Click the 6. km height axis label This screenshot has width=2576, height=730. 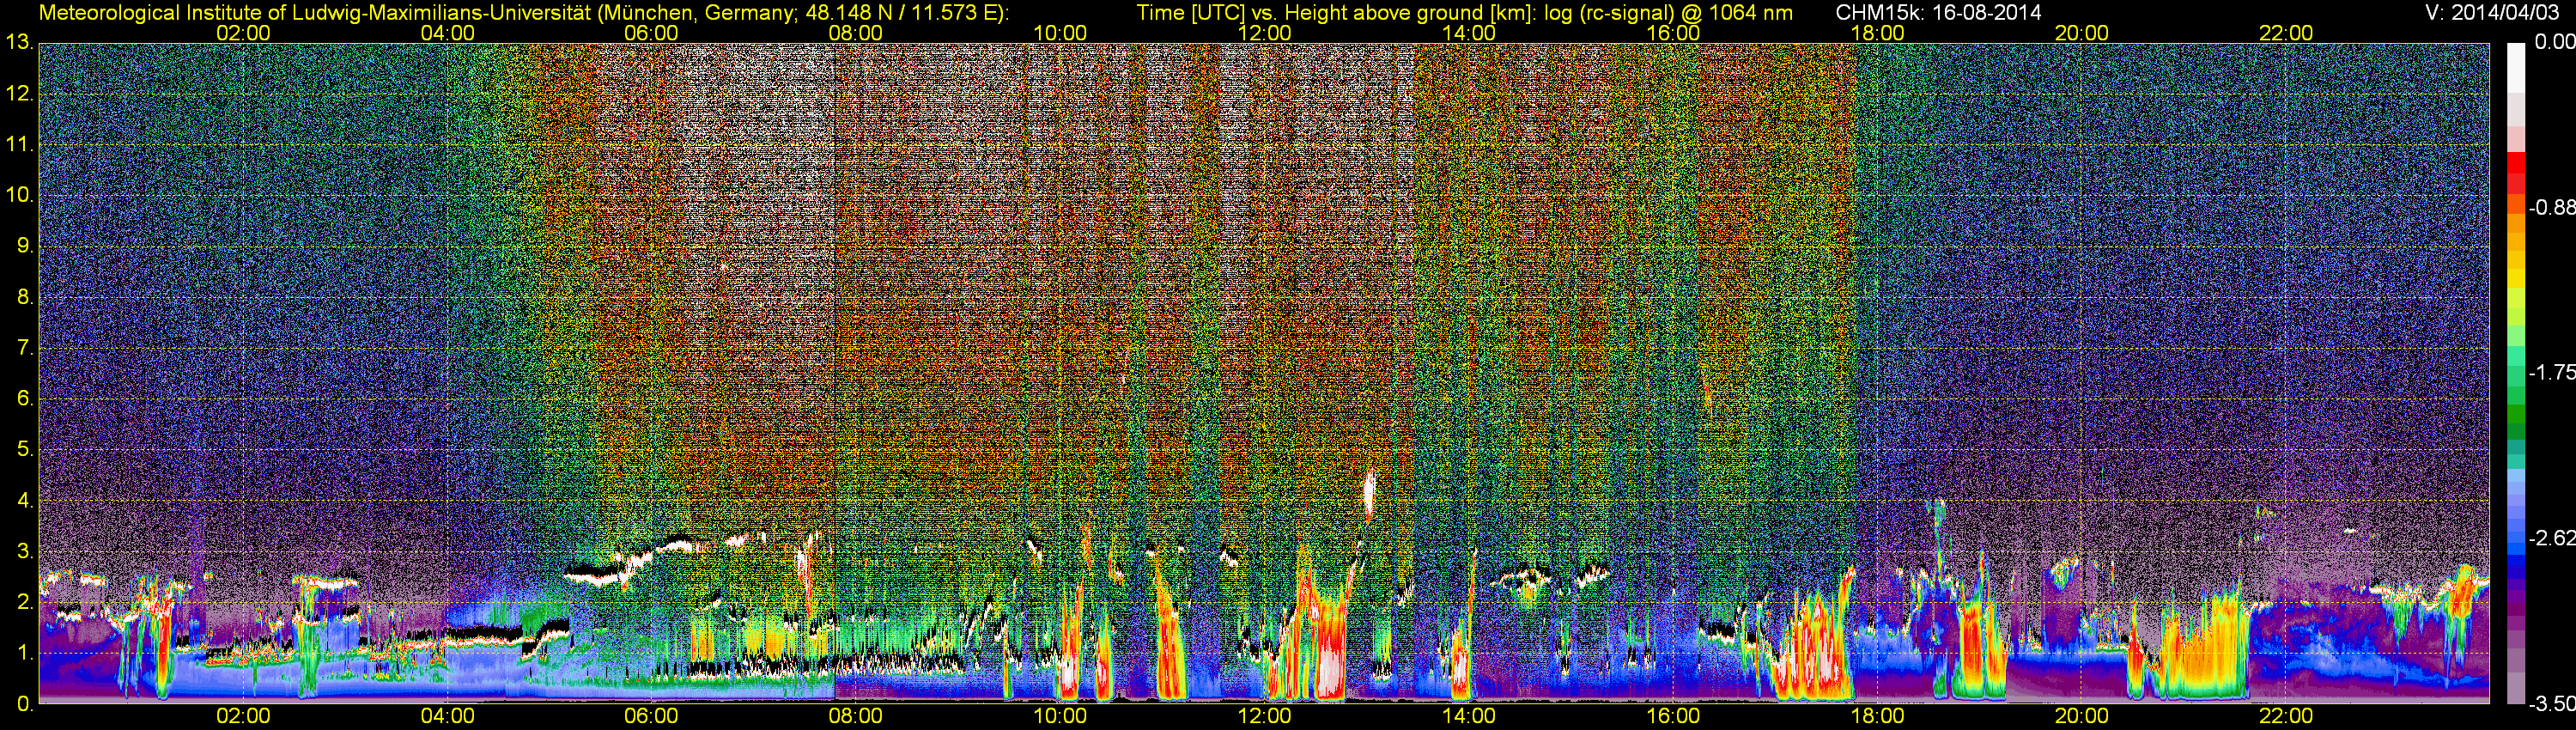coord(25,398)
